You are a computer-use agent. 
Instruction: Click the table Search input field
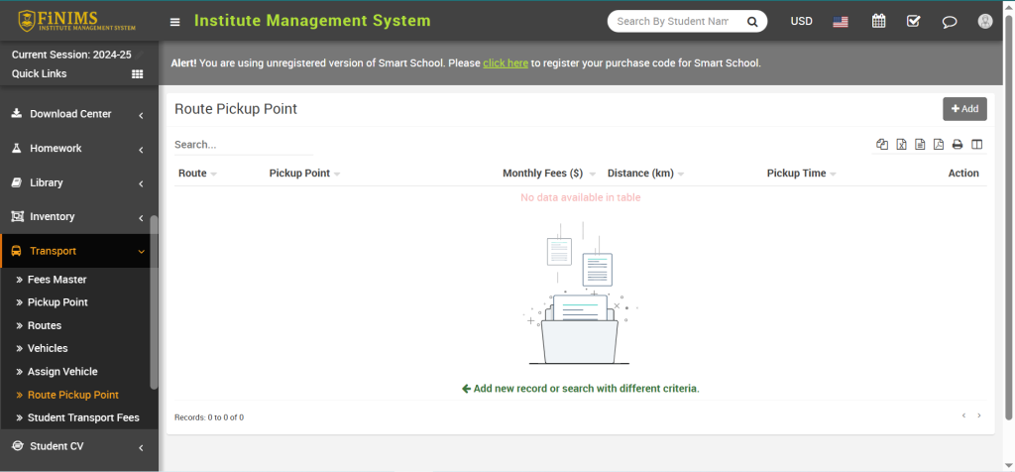pos(243,145)
